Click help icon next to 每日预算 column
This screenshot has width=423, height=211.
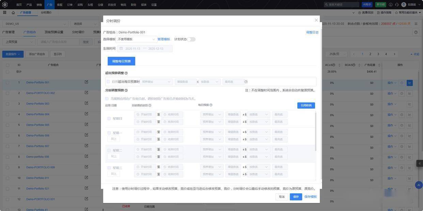211,105
